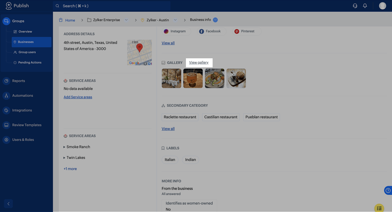Open the user profile avatar
The width and height of the screenshot is (392, 212).
click(x=382, y=6)
